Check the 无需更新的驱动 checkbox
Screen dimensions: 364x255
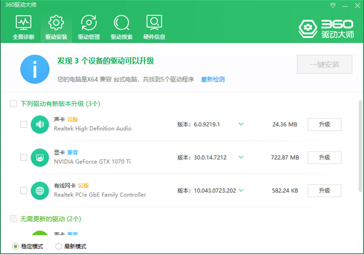(x=13, y=219)
